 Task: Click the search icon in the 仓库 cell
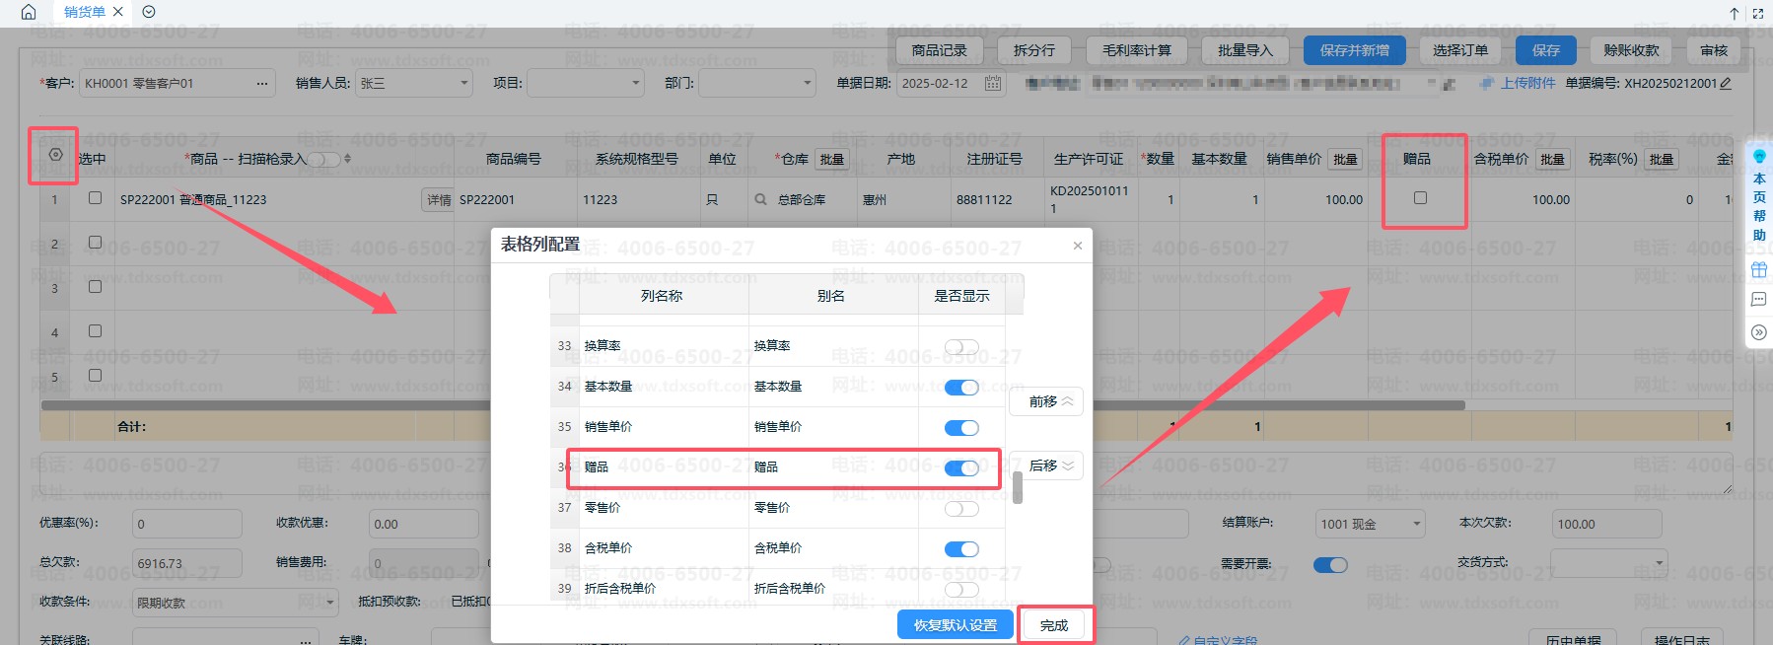point(760,199)
